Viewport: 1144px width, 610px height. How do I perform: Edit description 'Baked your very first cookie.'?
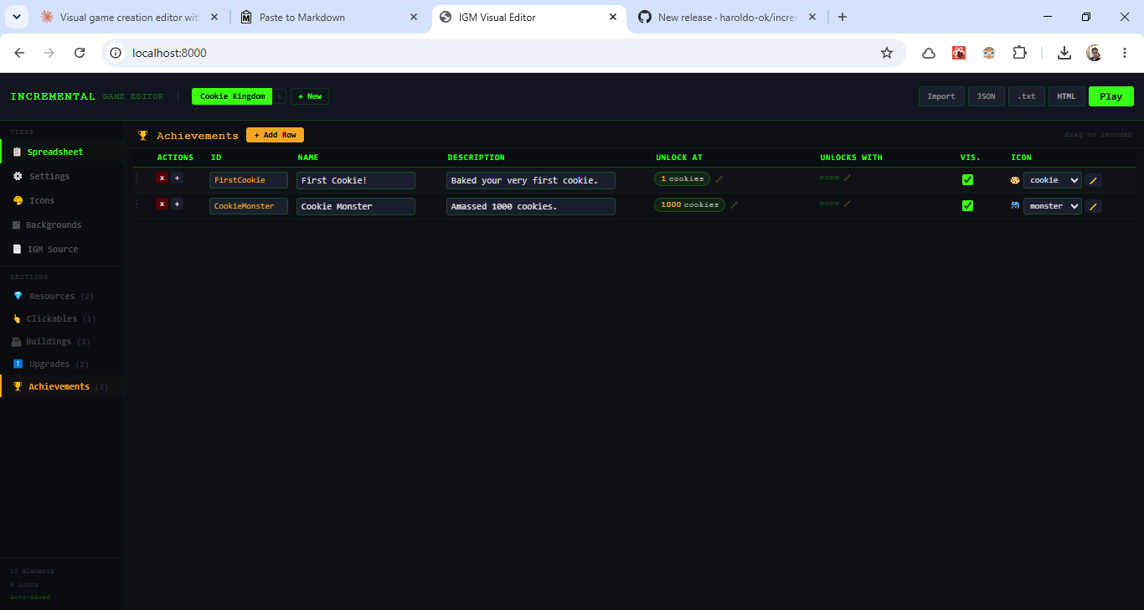tap(531, 180)
